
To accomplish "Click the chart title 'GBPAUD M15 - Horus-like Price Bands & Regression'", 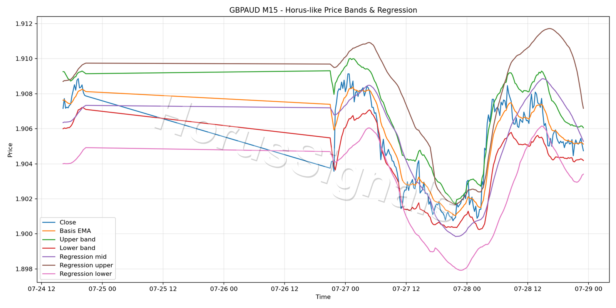I will click(x=323, y=10).
